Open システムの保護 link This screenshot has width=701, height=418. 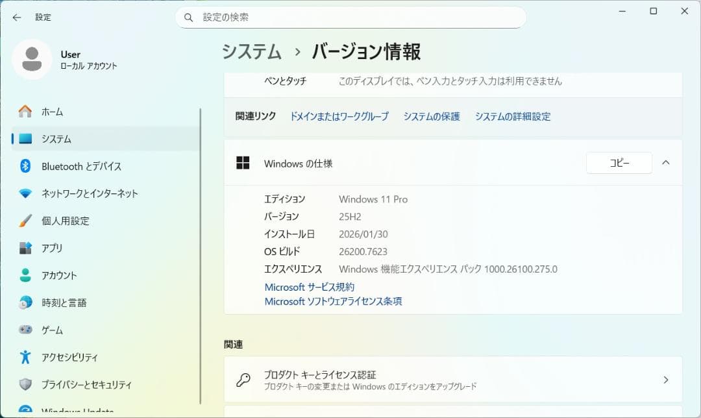point(432,116)
